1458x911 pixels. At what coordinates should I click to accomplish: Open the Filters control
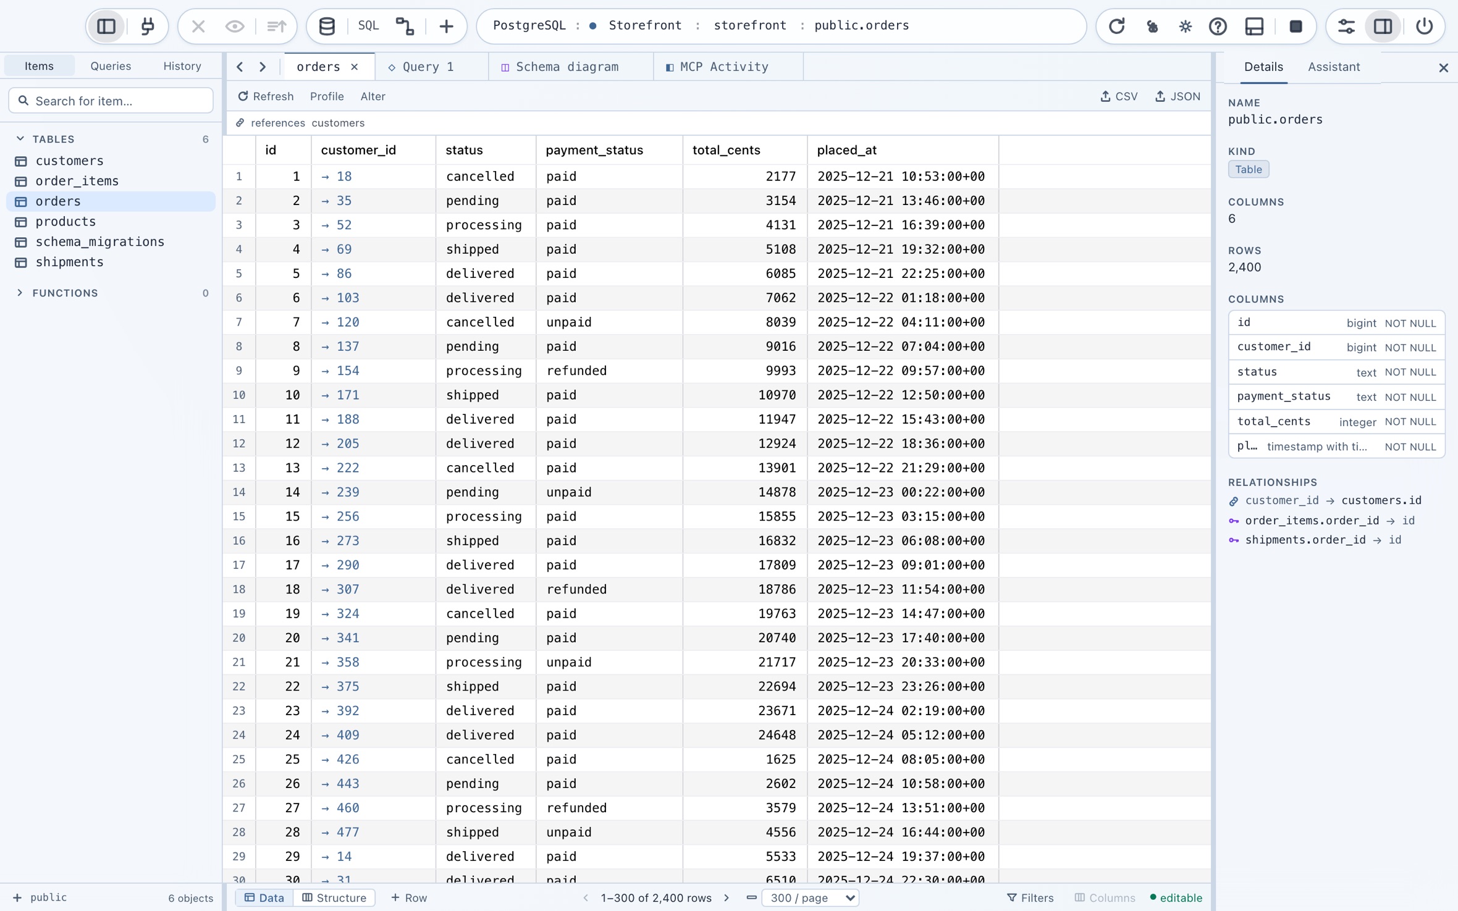tap(1030, 897)
